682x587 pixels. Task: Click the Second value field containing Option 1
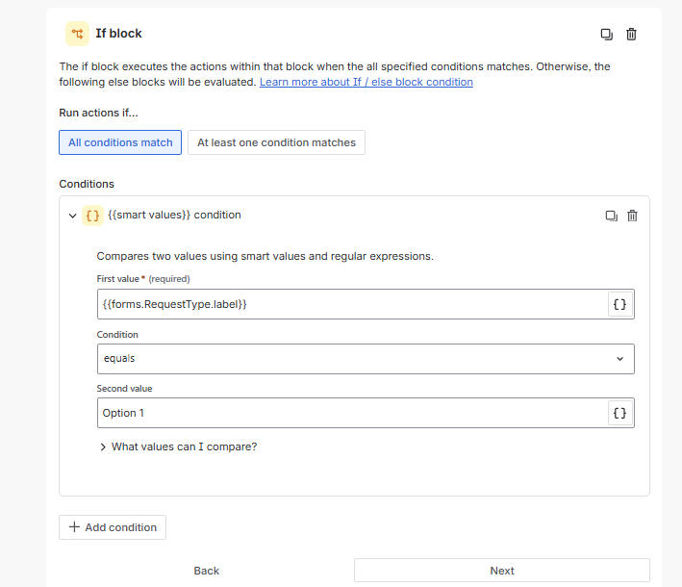[352, 413]
